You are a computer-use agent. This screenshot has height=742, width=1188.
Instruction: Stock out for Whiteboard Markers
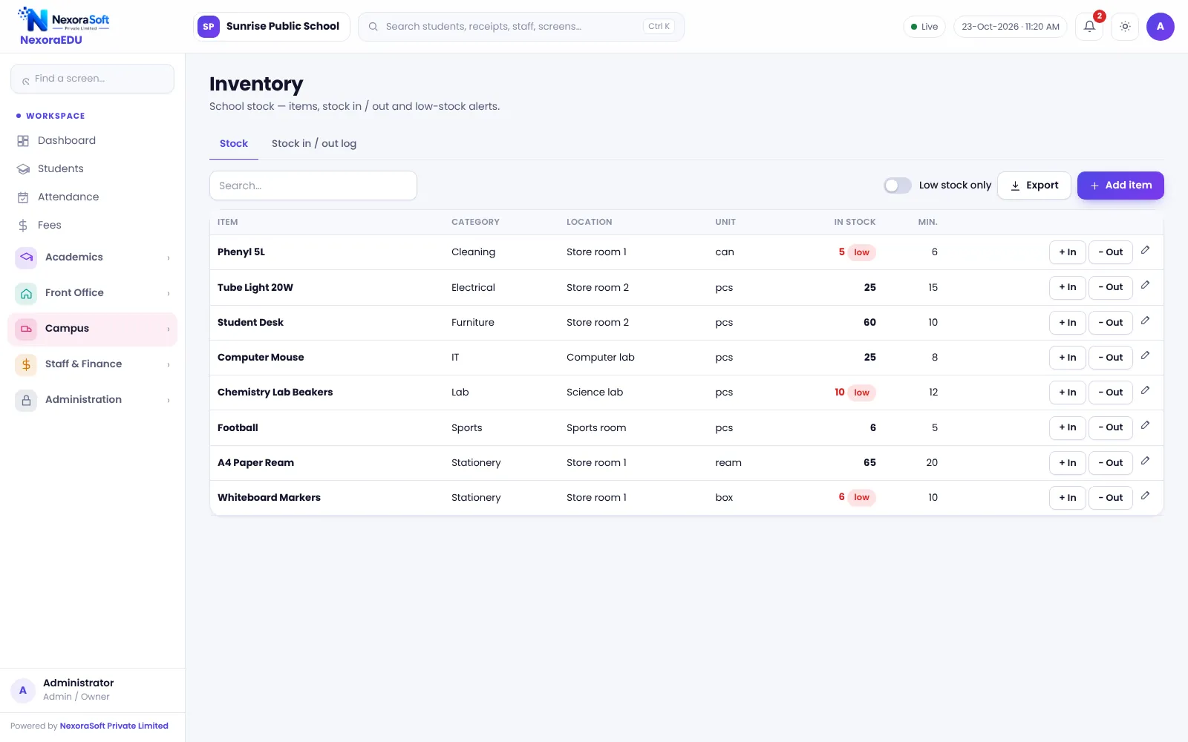coord(1111,498)
